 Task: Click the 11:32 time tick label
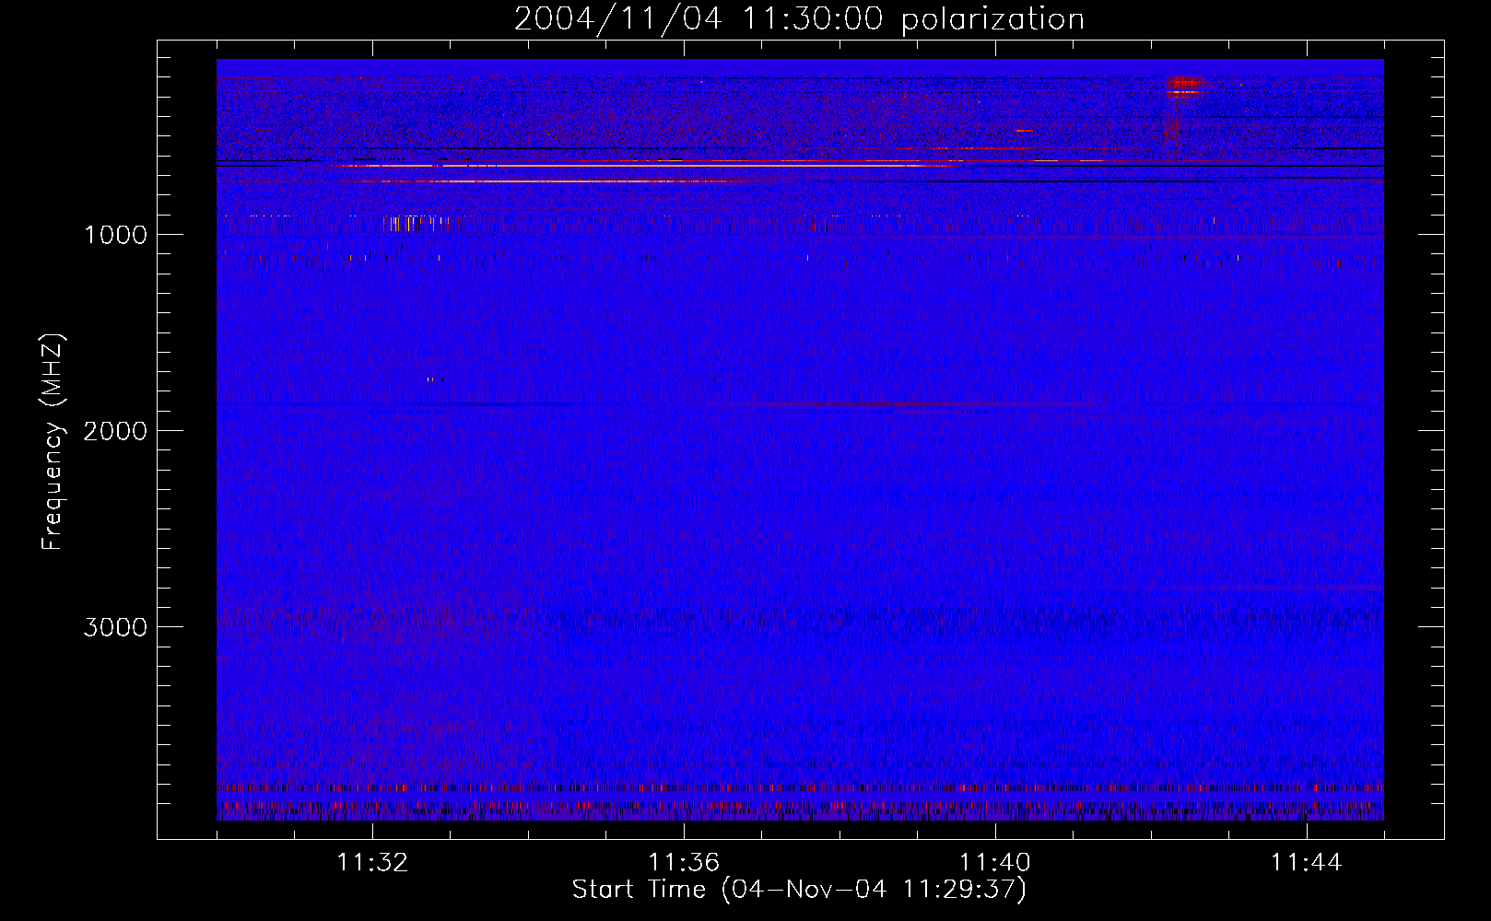click(x=372, y=863)
